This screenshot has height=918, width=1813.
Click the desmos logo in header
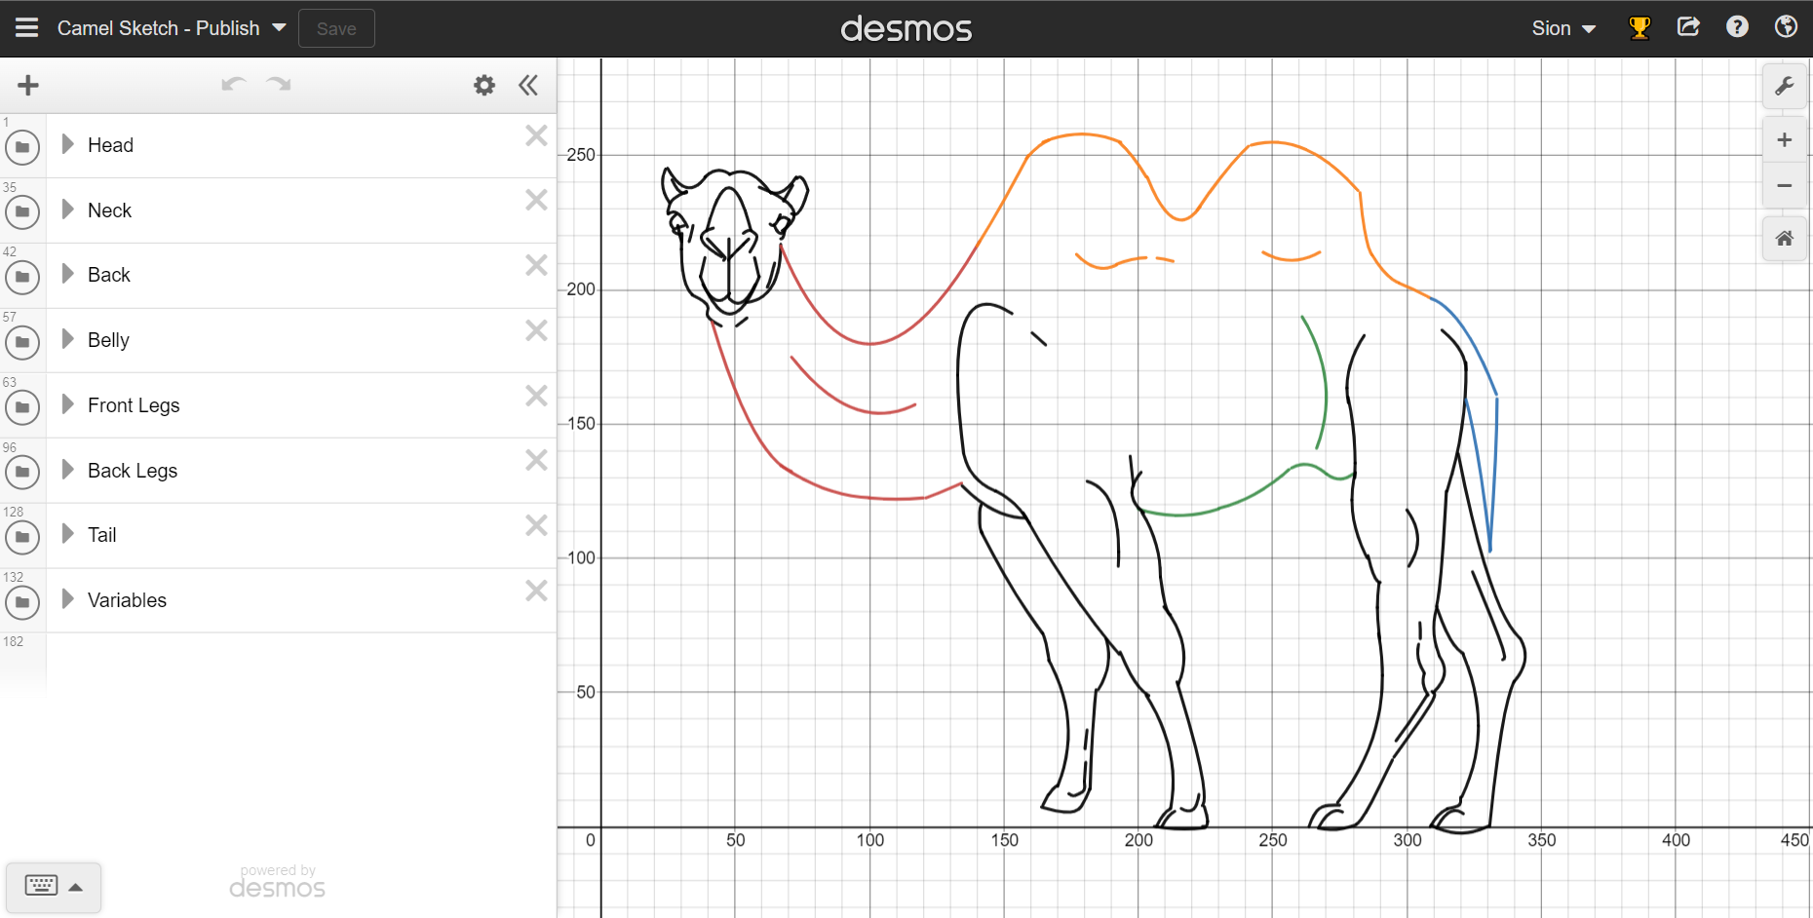[x=906, y=28]
